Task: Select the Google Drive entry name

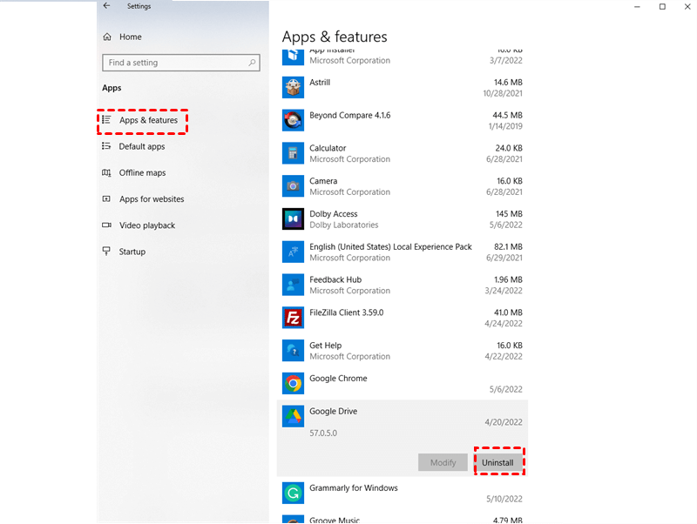Action: 334,411
